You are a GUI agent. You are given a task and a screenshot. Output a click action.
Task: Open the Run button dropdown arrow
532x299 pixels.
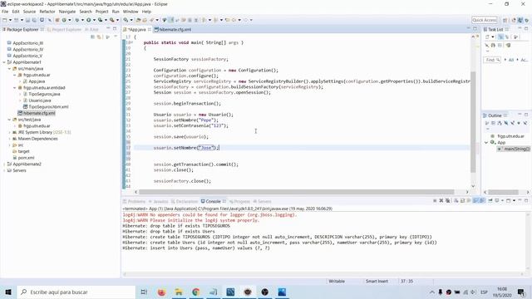click(x=94, y=20)
